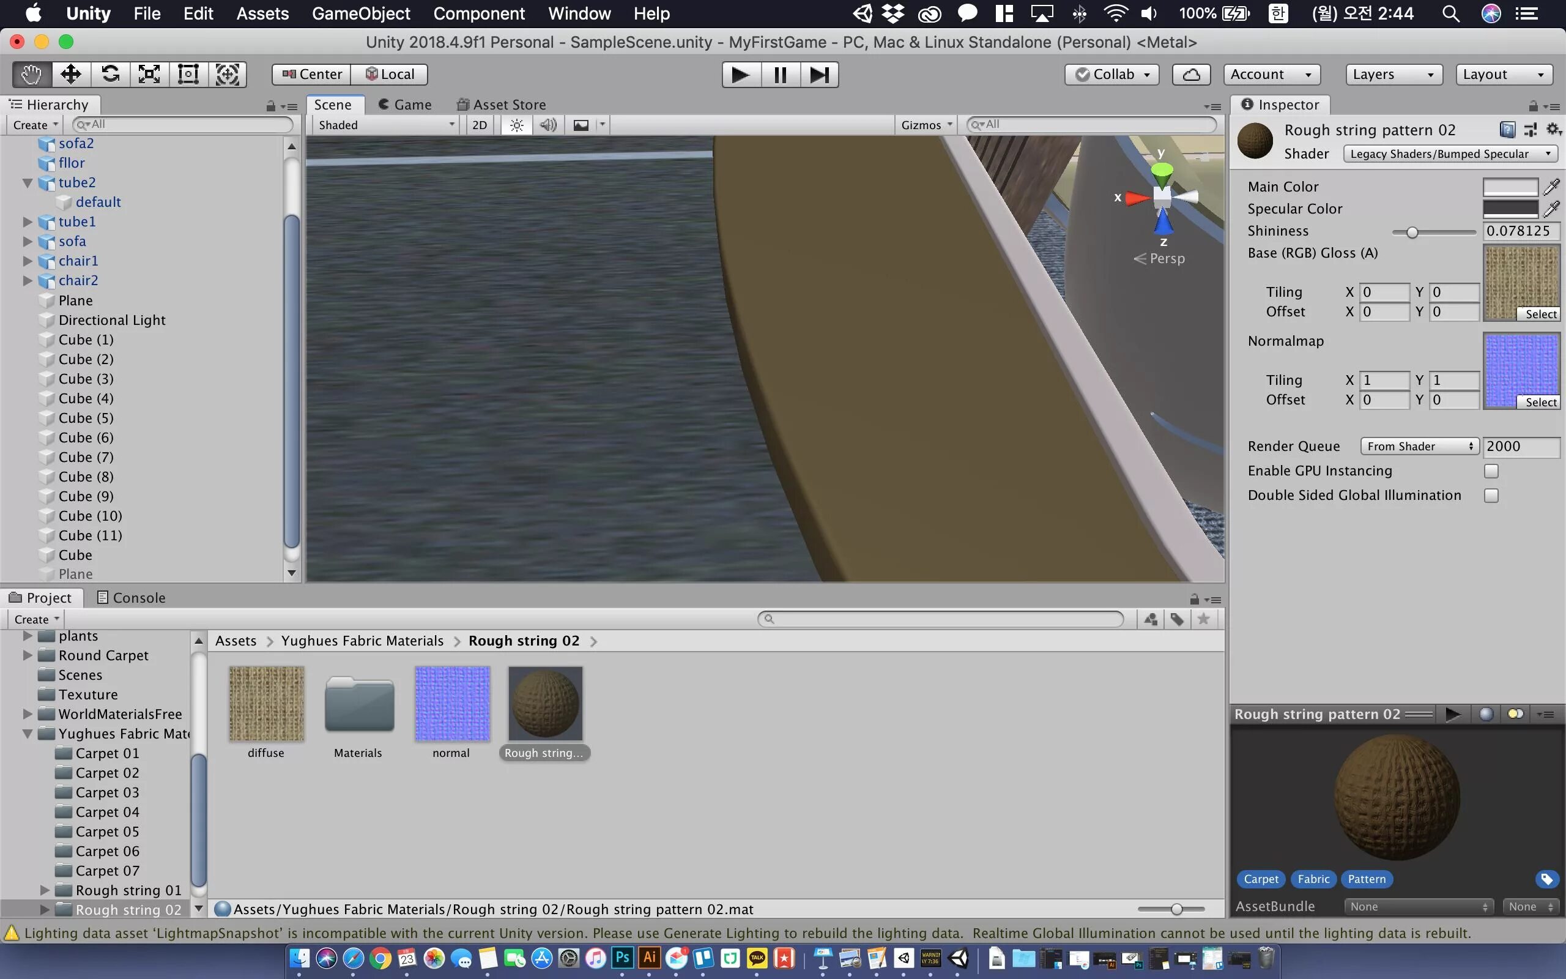This screenshot has width=1566, height=979.
Task: Enable GPU Instancing checkbox
Action: 1491,471
